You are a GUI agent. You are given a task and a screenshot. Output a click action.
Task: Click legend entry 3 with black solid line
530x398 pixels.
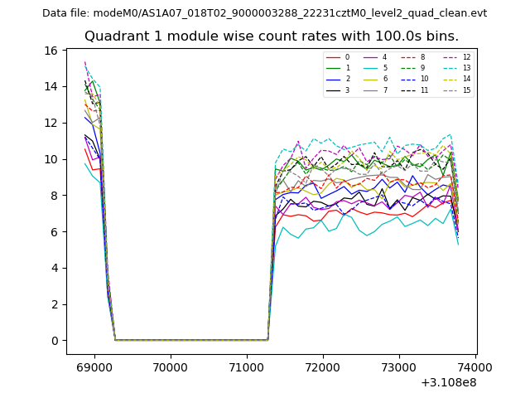[337, 90]
